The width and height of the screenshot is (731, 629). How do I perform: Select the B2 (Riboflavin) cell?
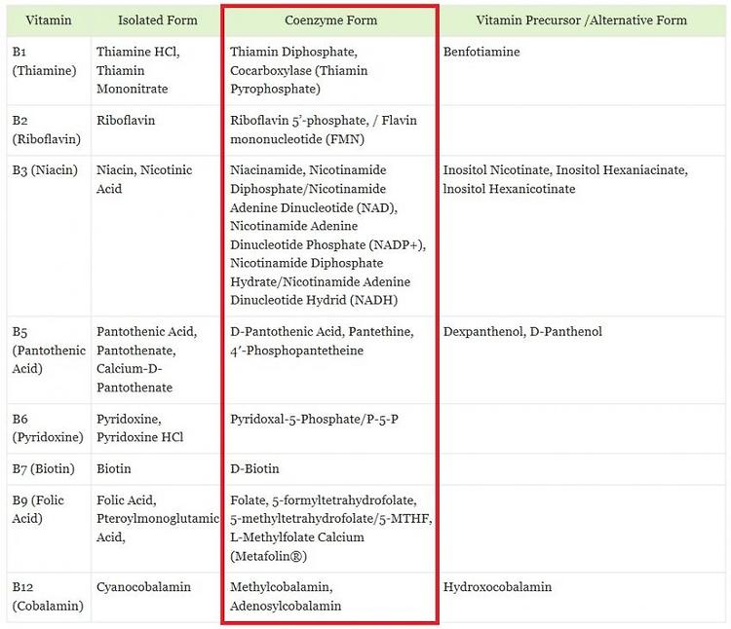point(49,130)
